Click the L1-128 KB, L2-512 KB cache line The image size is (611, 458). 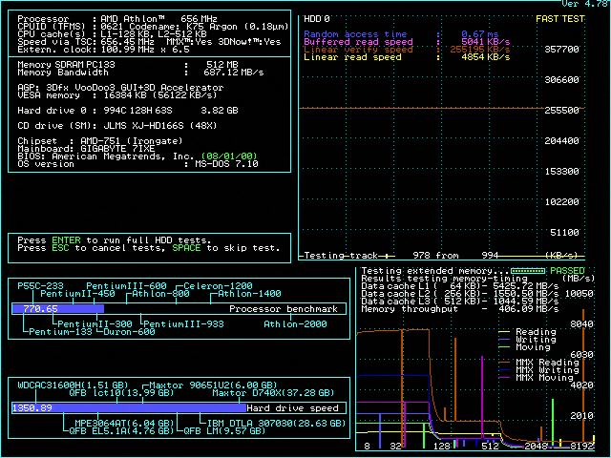click(113, 34)
